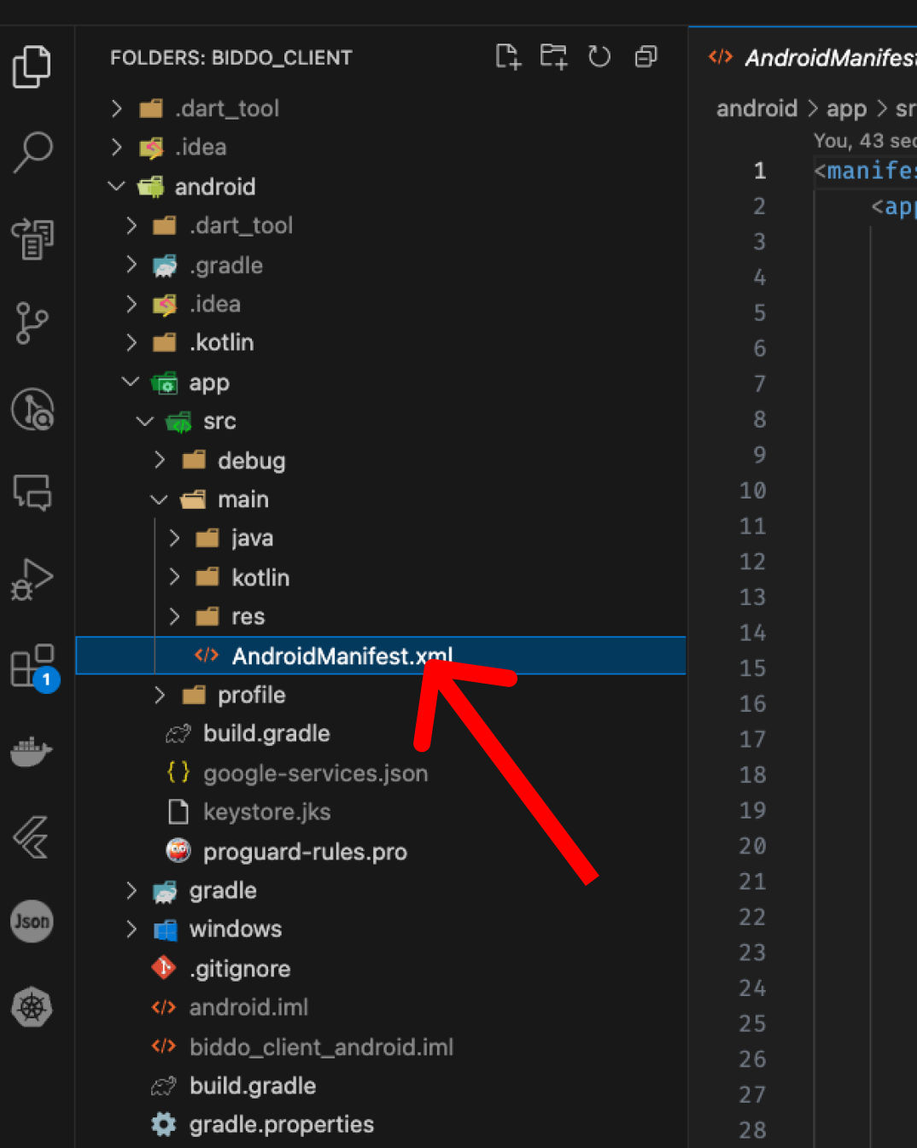Open the Kubernetes helm wheel icon
Image resolution: width=917 pixels, height=1148 pixels.
[32, 1007]
